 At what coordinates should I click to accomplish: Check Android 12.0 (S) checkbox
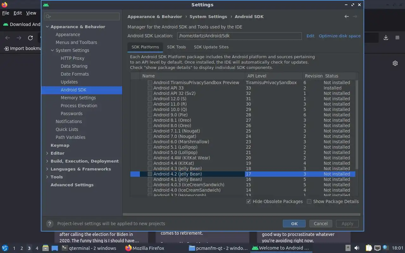click(x=150, y=99)
